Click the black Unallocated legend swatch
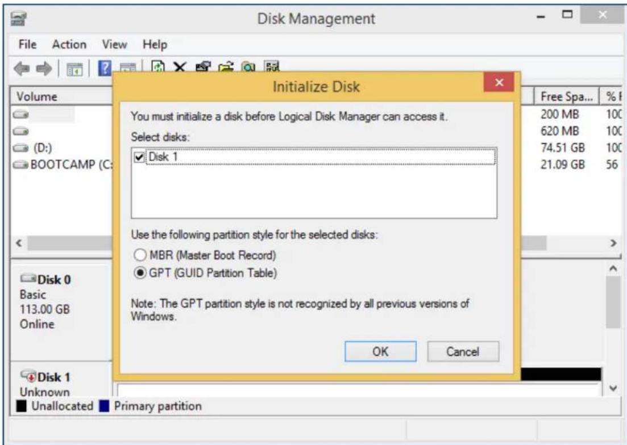 click(x=22, y=406)
